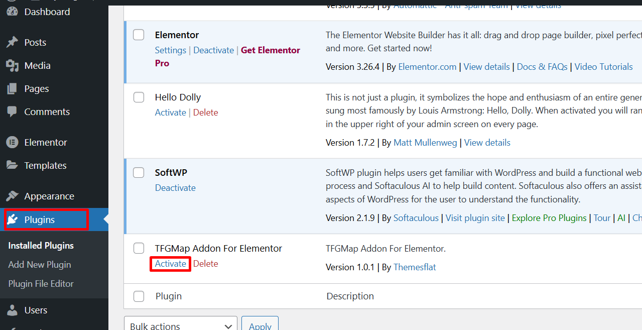The width and height of the screenshot is (642, 330).
Task: Click the Plugins plug icon
Action: pyautogui.click(x=13, y=219)
